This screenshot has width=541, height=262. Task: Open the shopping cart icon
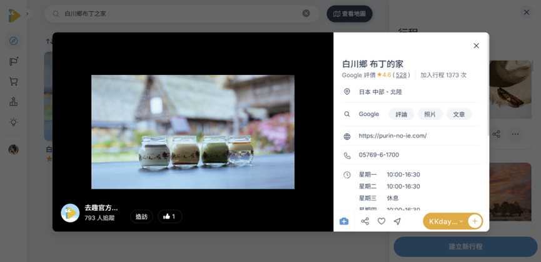tap(14, 82)
